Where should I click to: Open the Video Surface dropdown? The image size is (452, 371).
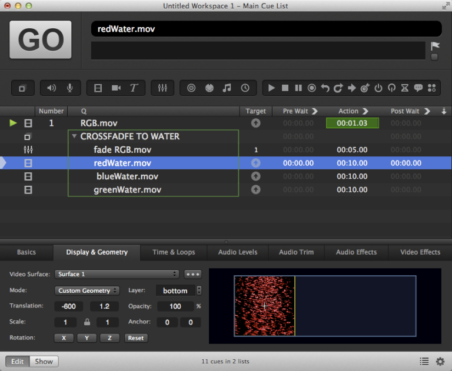pos(117,274)
